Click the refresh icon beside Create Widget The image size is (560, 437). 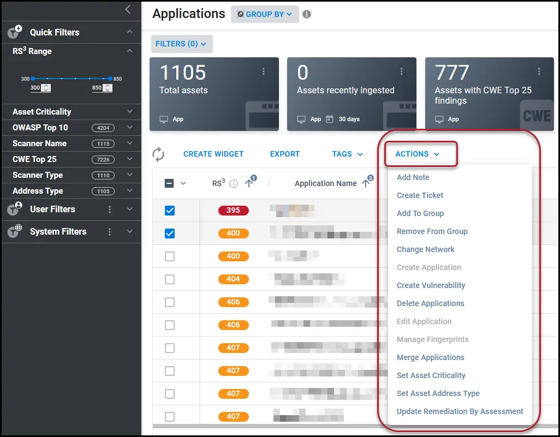tap(158, 154)
